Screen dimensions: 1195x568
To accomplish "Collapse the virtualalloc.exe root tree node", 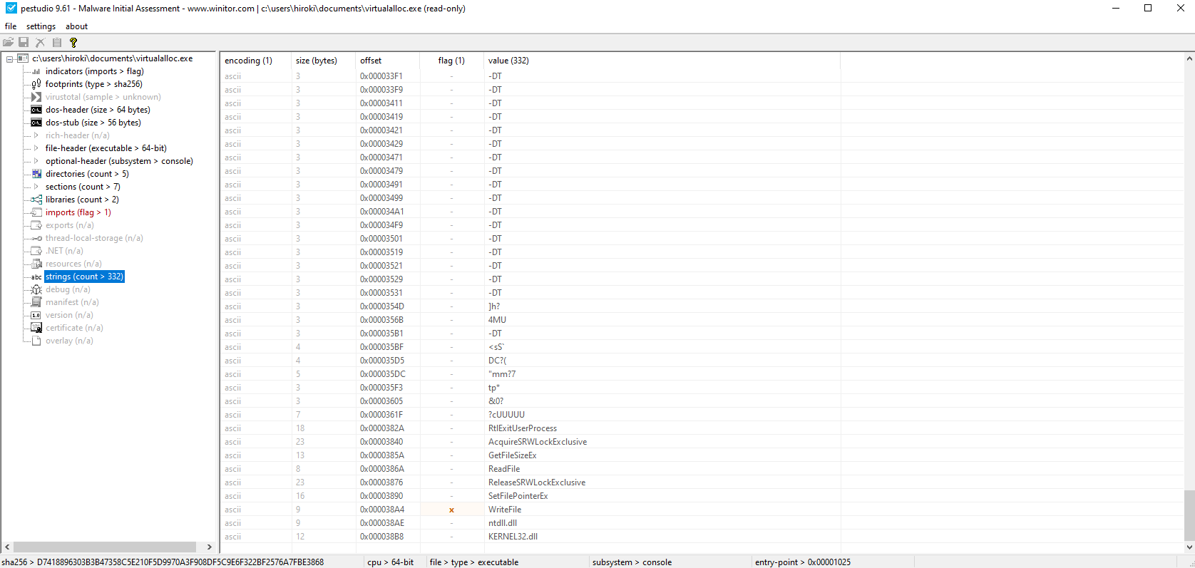I will [x=10, y=59].
